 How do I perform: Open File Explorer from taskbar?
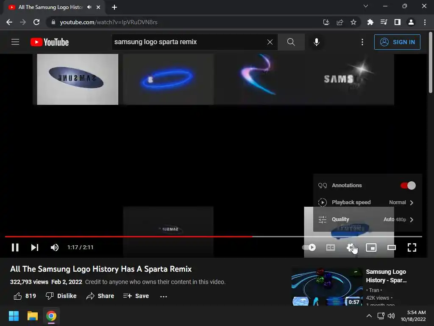32,316
